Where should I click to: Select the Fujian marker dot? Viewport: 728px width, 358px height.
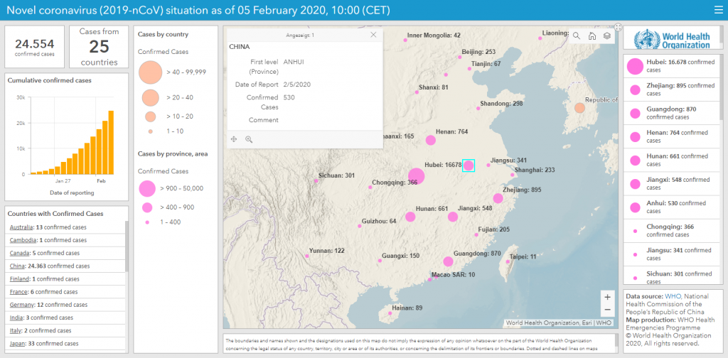[476, 234]
